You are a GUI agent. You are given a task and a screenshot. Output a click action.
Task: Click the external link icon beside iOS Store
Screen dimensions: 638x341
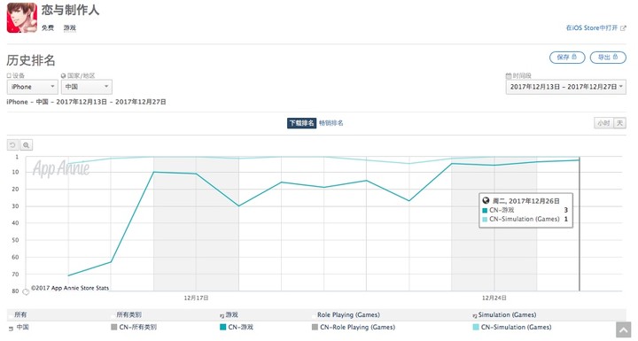pyautogui.click(x=623, y=28)
